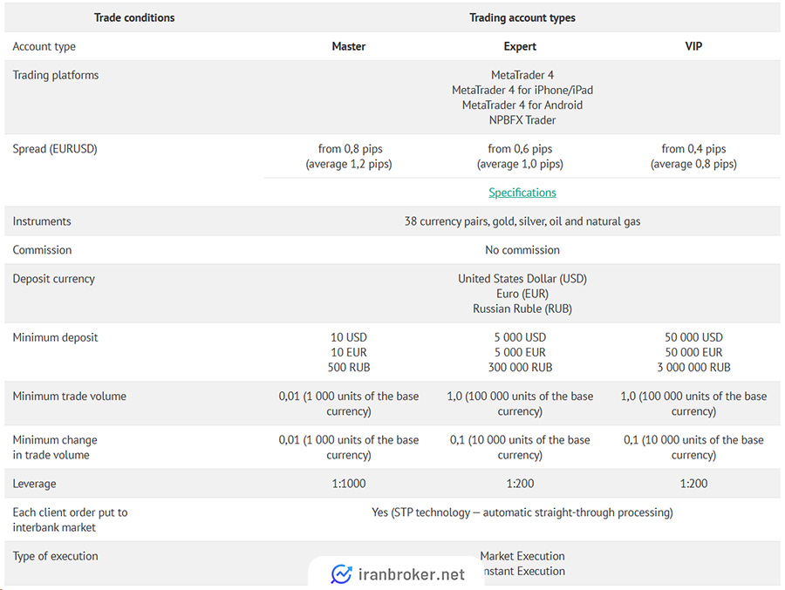Click the Minimum trade volume row label
785x590 pixels.
70,397
